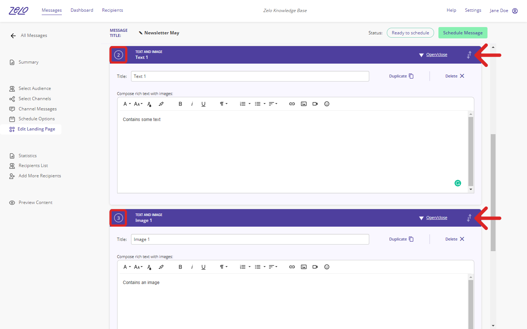Viewport: 527px width, 329px height.
Task: Open Recipients List in sidebar
Action: click(x=29, y=166)
